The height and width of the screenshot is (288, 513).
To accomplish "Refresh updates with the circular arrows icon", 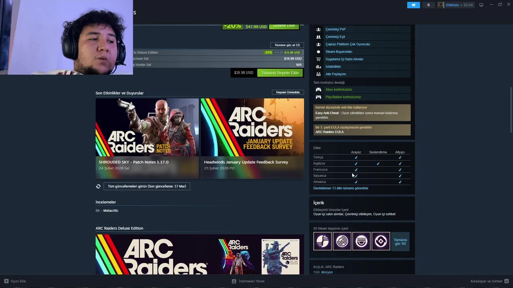I will [98, 186].
